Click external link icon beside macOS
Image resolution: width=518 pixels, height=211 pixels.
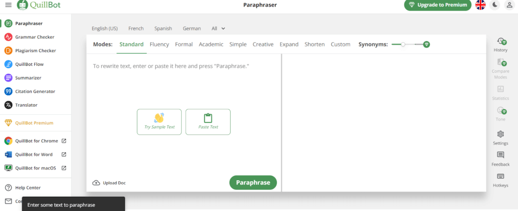pyautogui.click(x=64, y=168)
